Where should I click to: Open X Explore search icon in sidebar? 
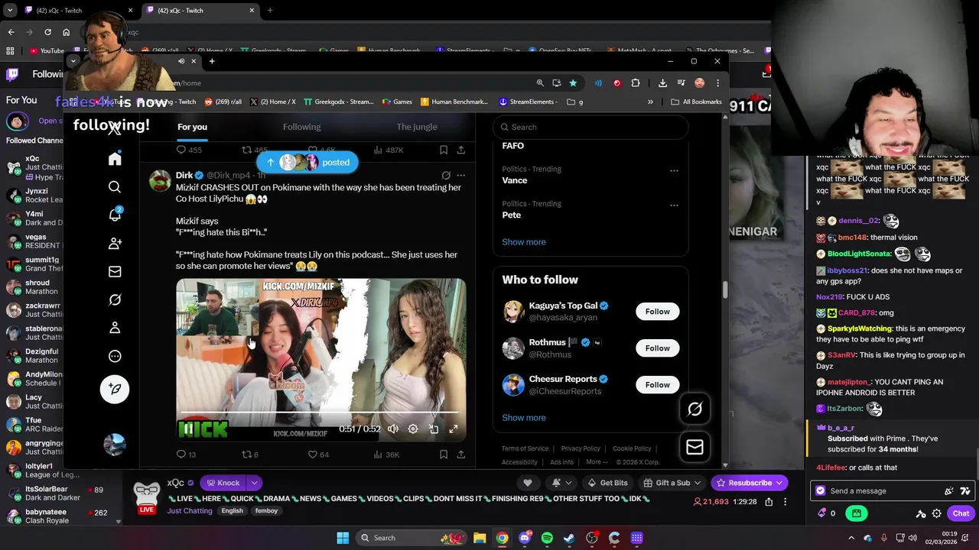tap(115, 187)
